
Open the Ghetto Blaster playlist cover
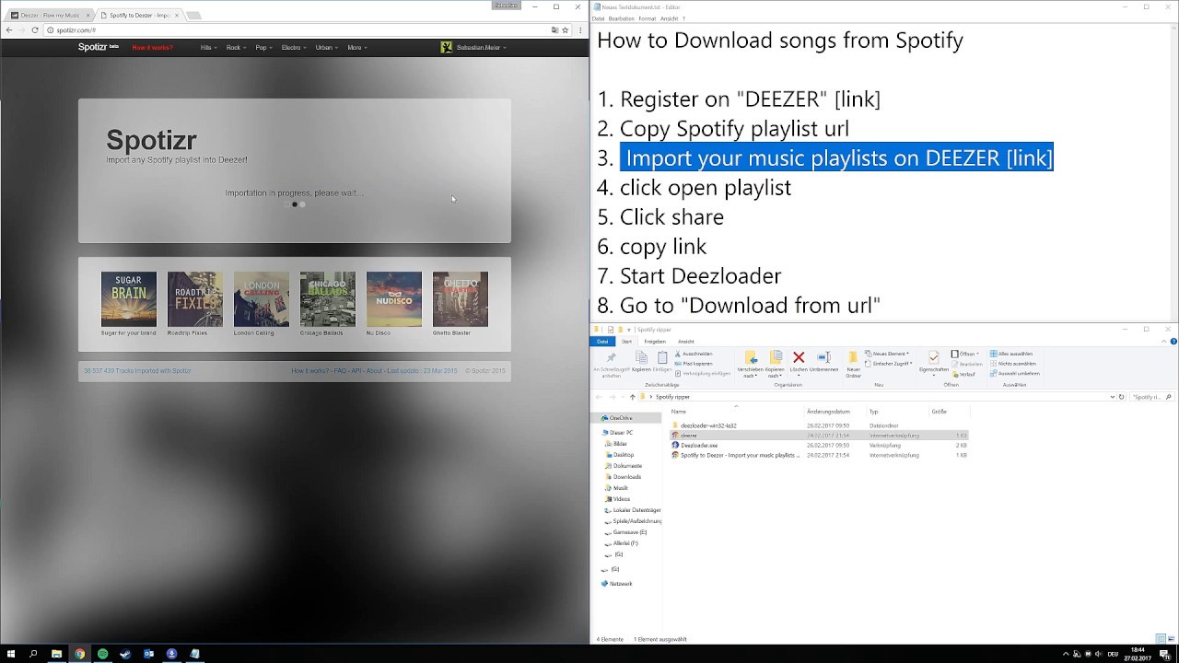pos(461,299)
